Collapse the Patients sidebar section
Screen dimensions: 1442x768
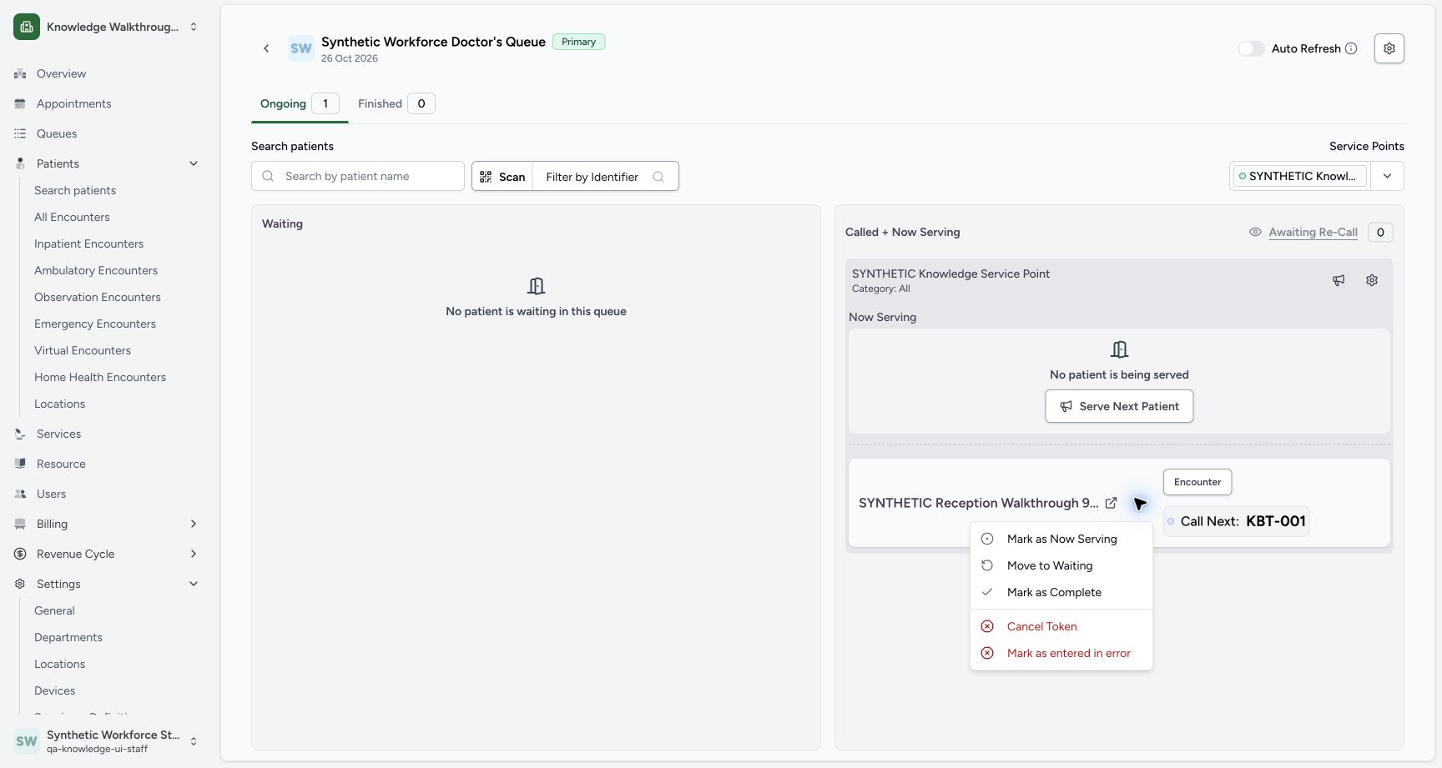point(194,163)
